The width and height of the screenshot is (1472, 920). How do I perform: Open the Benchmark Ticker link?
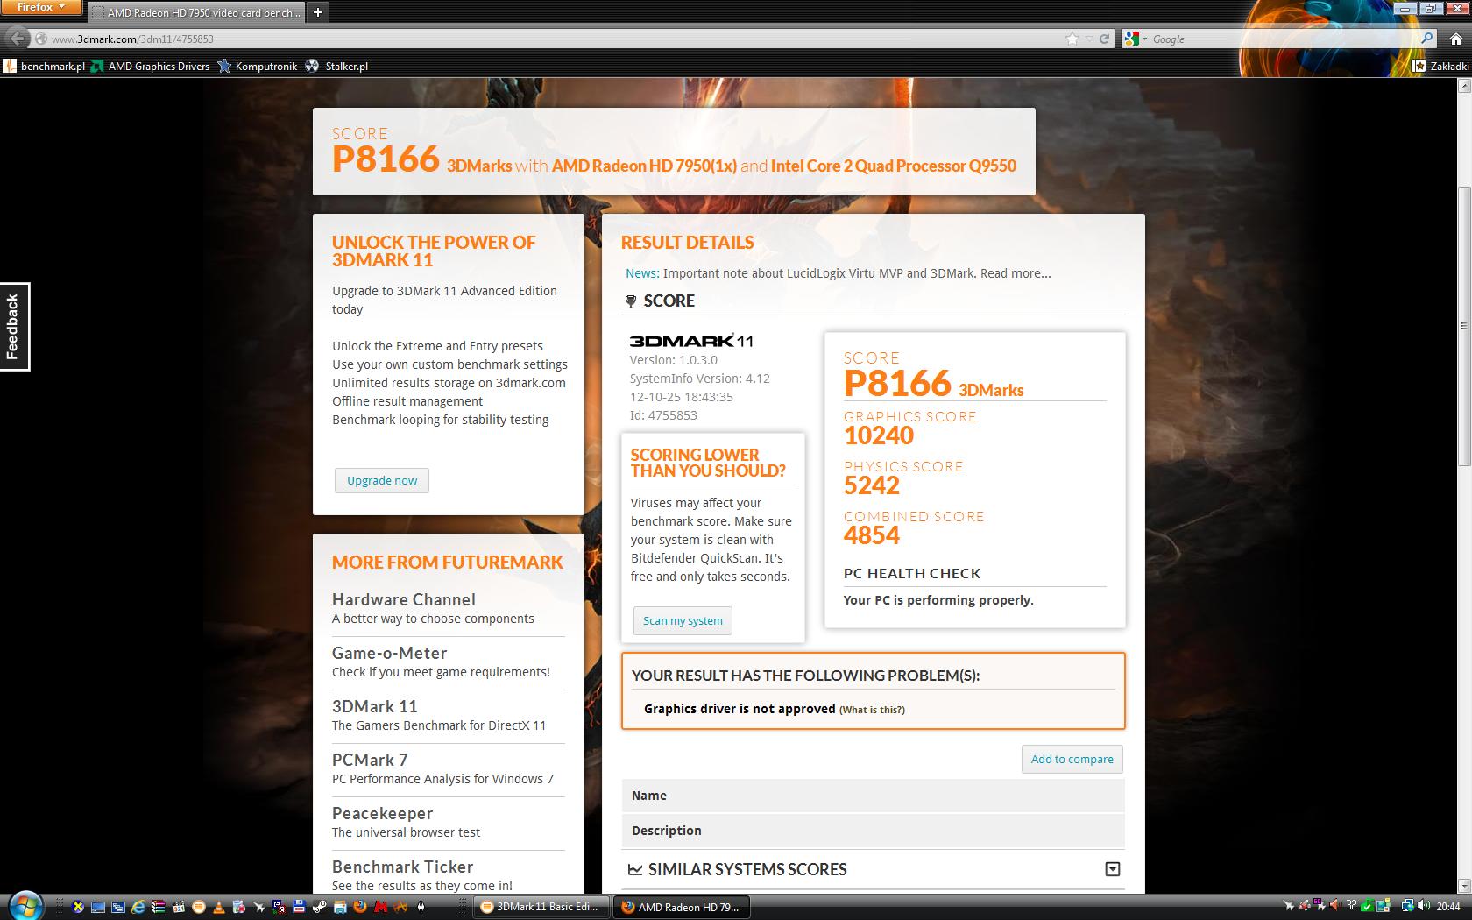coord(403,867)
